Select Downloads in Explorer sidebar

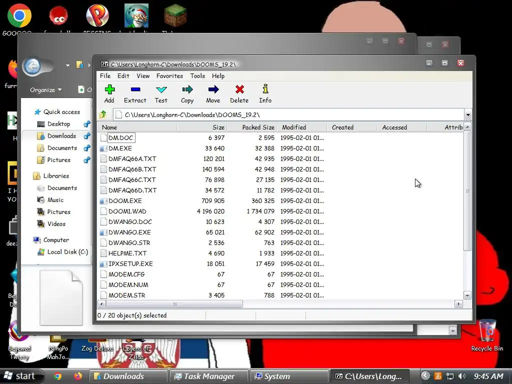[x=56, y=136]
